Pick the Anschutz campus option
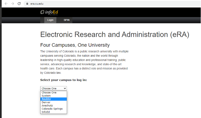 [x=47, y=106]
